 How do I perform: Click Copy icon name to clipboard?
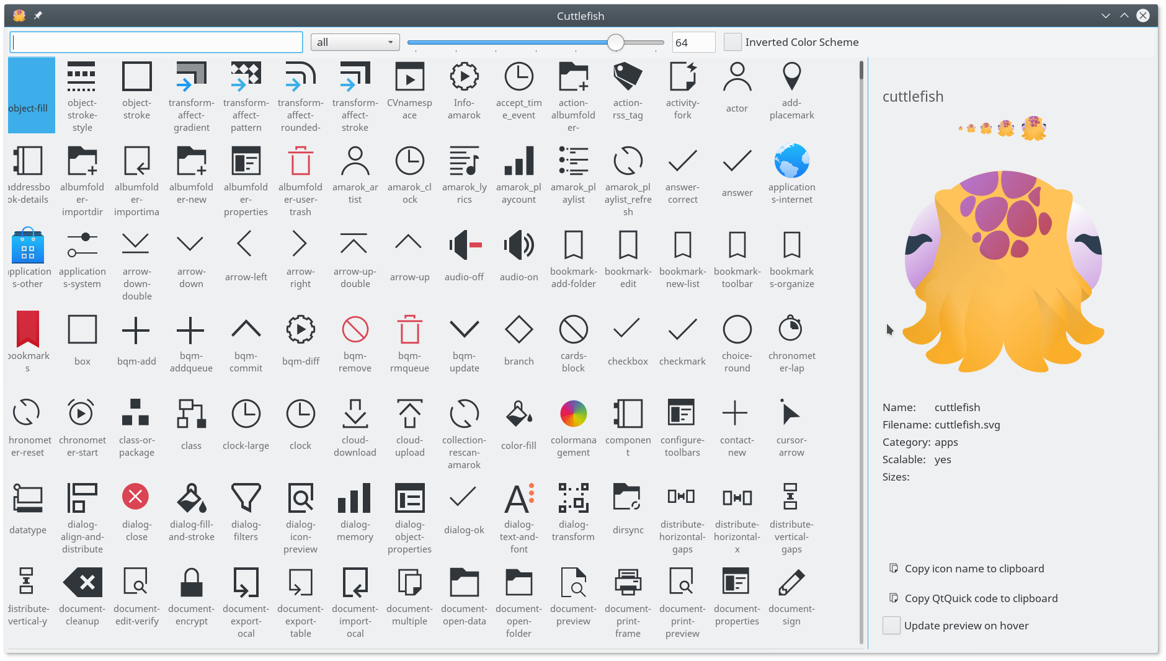click(974, 569)
